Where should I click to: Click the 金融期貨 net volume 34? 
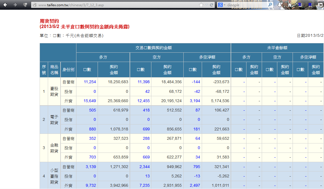[198, 157]
